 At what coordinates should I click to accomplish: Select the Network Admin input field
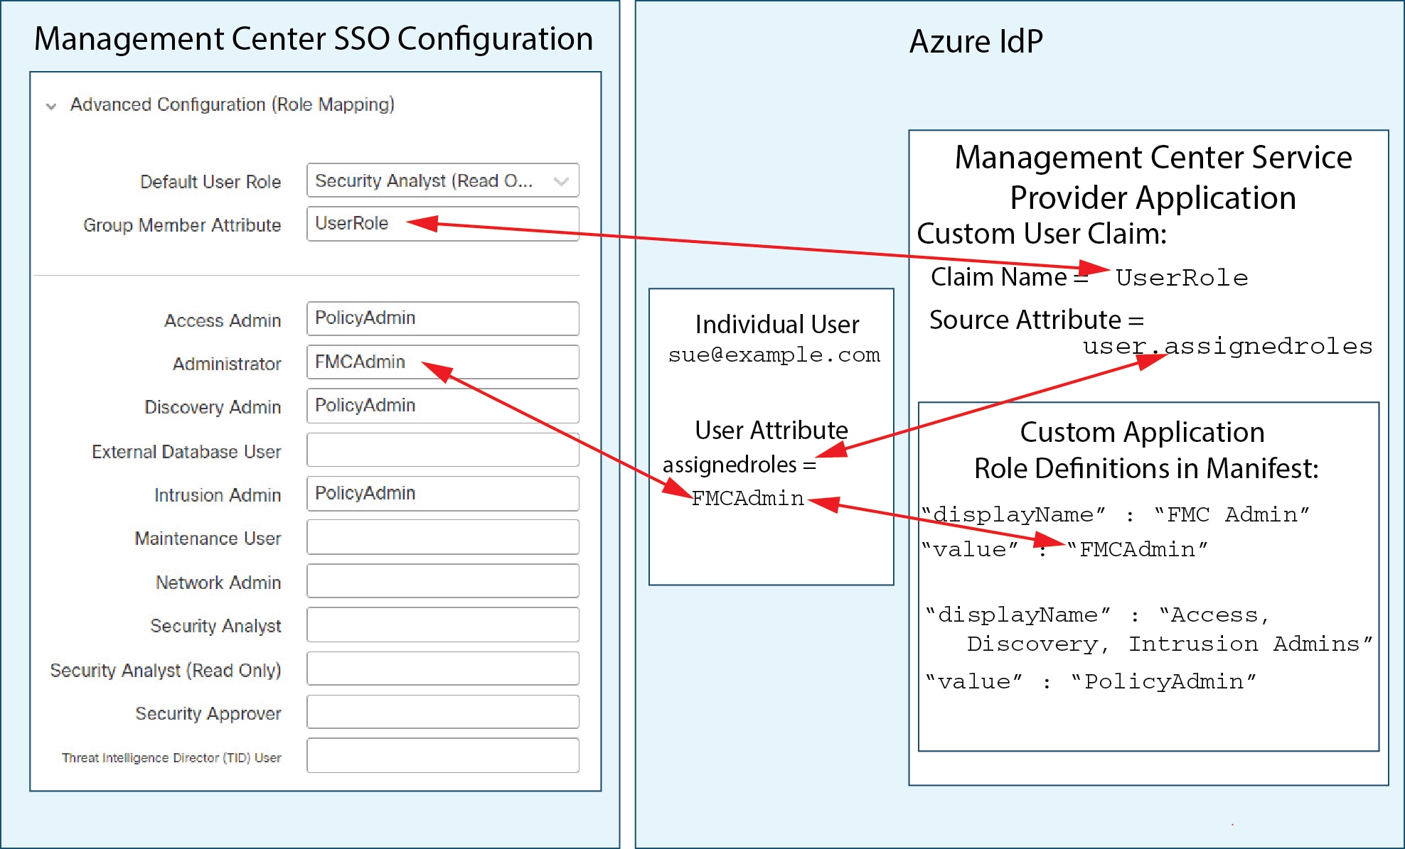click(x=443, y=580)
